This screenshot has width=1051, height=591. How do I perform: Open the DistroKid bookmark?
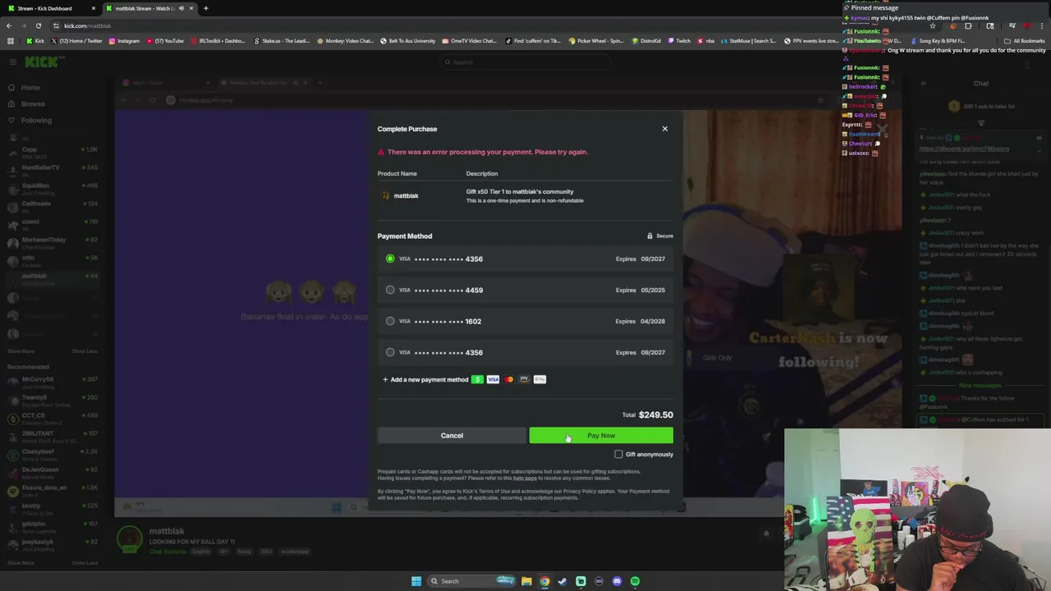point(647,40)
